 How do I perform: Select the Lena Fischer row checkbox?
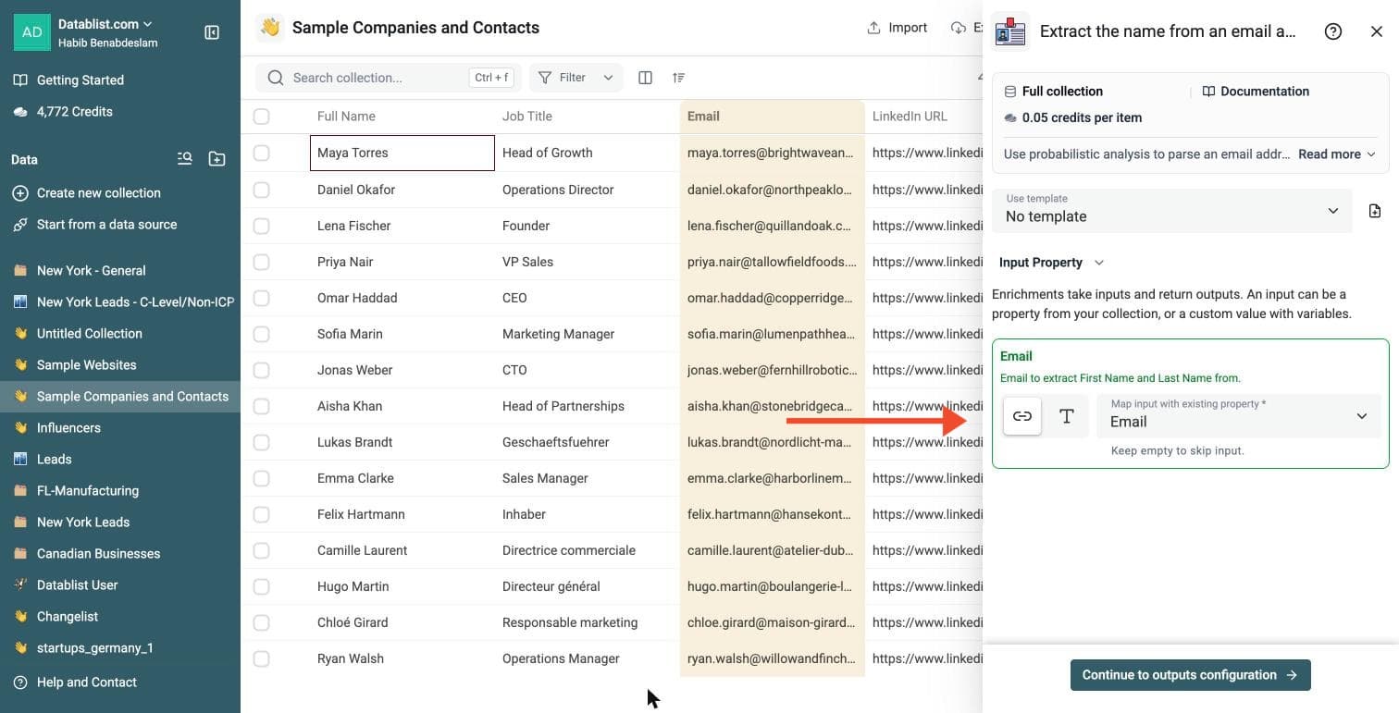click(x=262, y=226)
